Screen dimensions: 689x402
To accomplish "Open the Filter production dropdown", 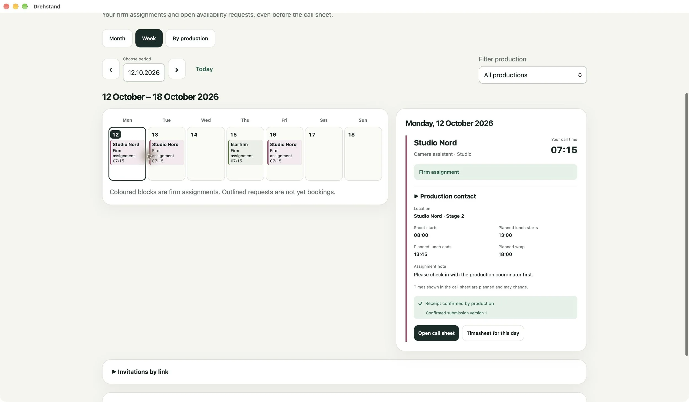I will tap(532, 75).
